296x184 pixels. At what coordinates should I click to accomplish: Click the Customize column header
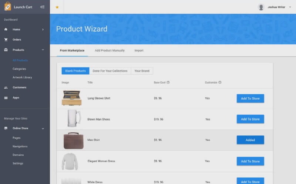point(211,82)
